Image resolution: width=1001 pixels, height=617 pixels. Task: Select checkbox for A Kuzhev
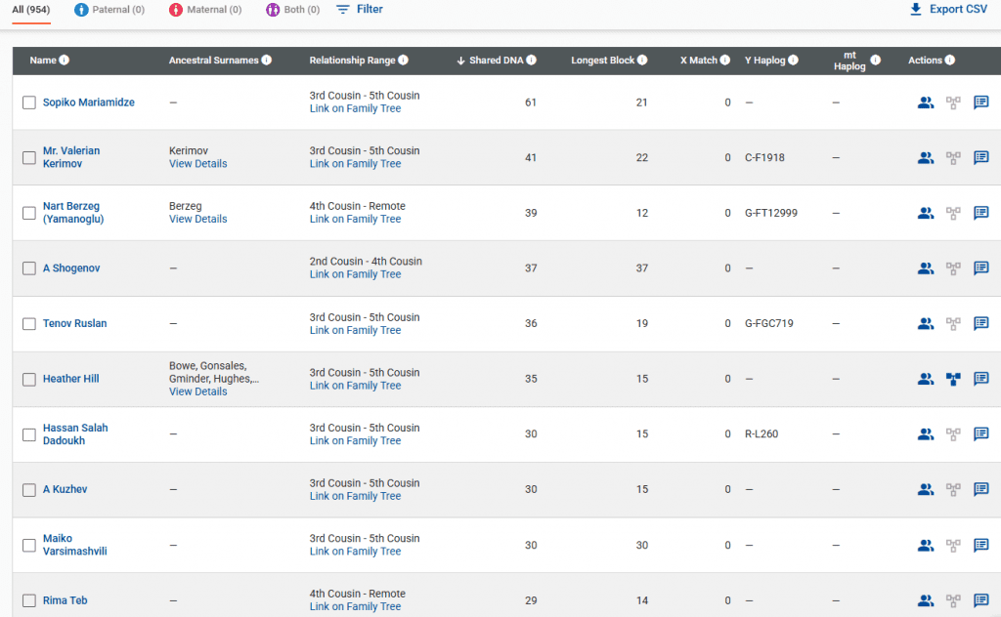point(29,490)
